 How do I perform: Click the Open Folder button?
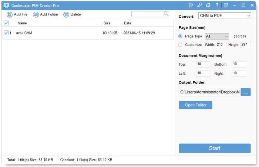coord(195,105)
